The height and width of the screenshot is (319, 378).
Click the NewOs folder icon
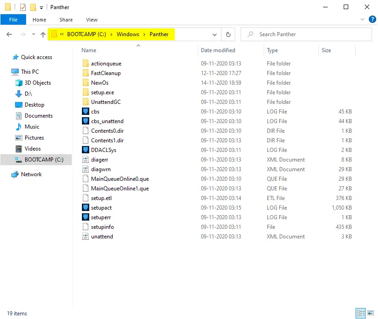pos(86,83)
